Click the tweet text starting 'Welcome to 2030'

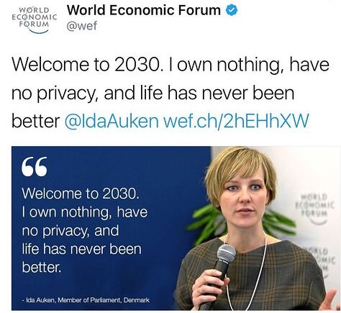(x=170, y=93)
